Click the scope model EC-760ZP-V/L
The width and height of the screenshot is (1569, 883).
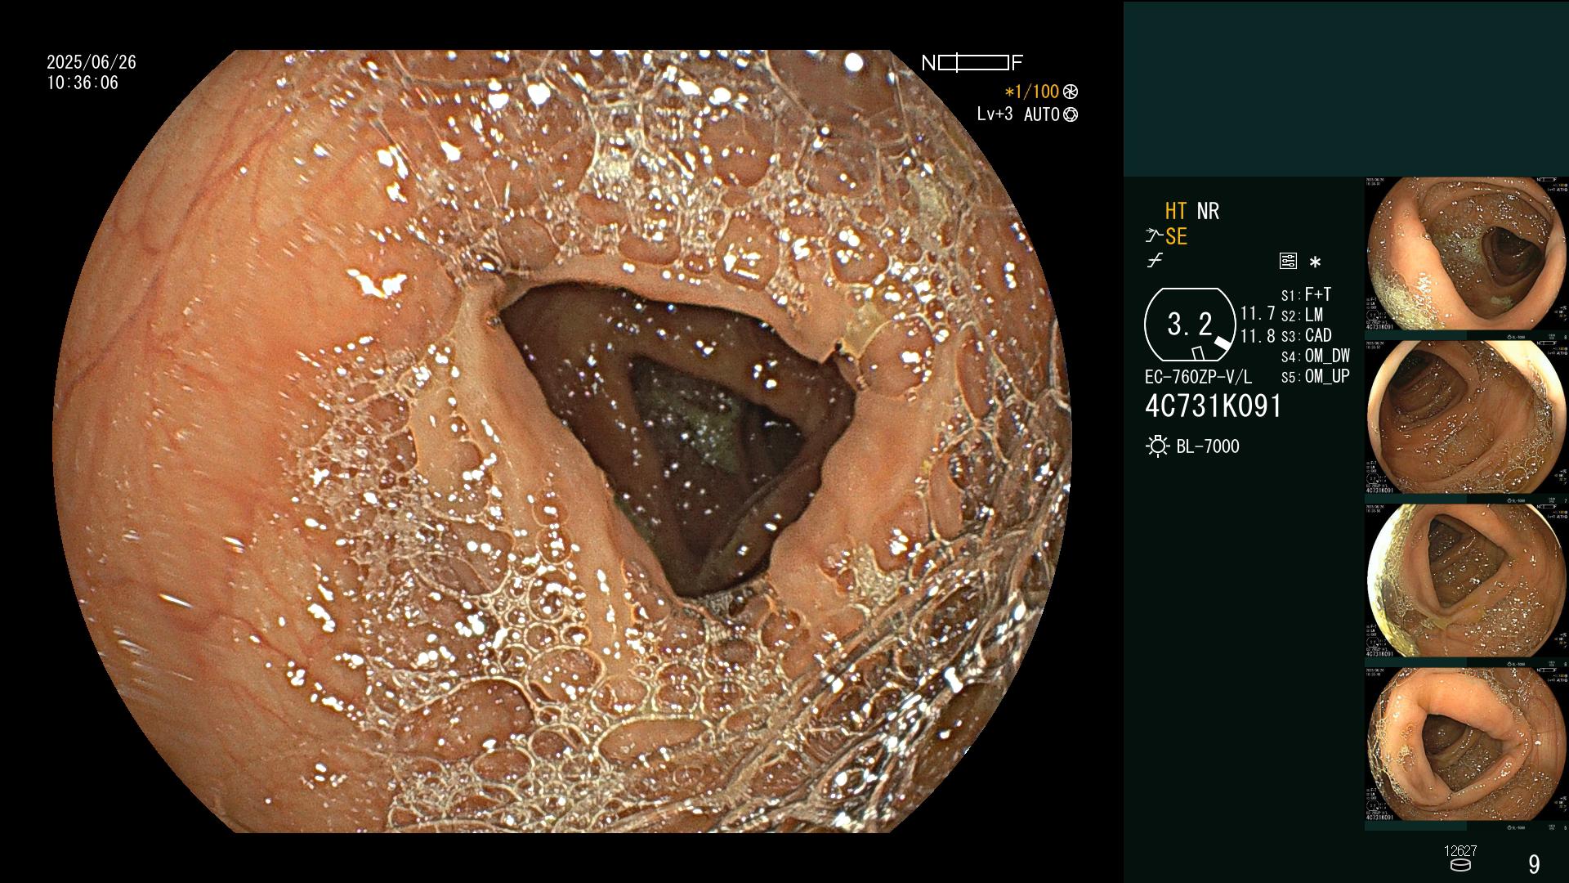(1198, 378)
